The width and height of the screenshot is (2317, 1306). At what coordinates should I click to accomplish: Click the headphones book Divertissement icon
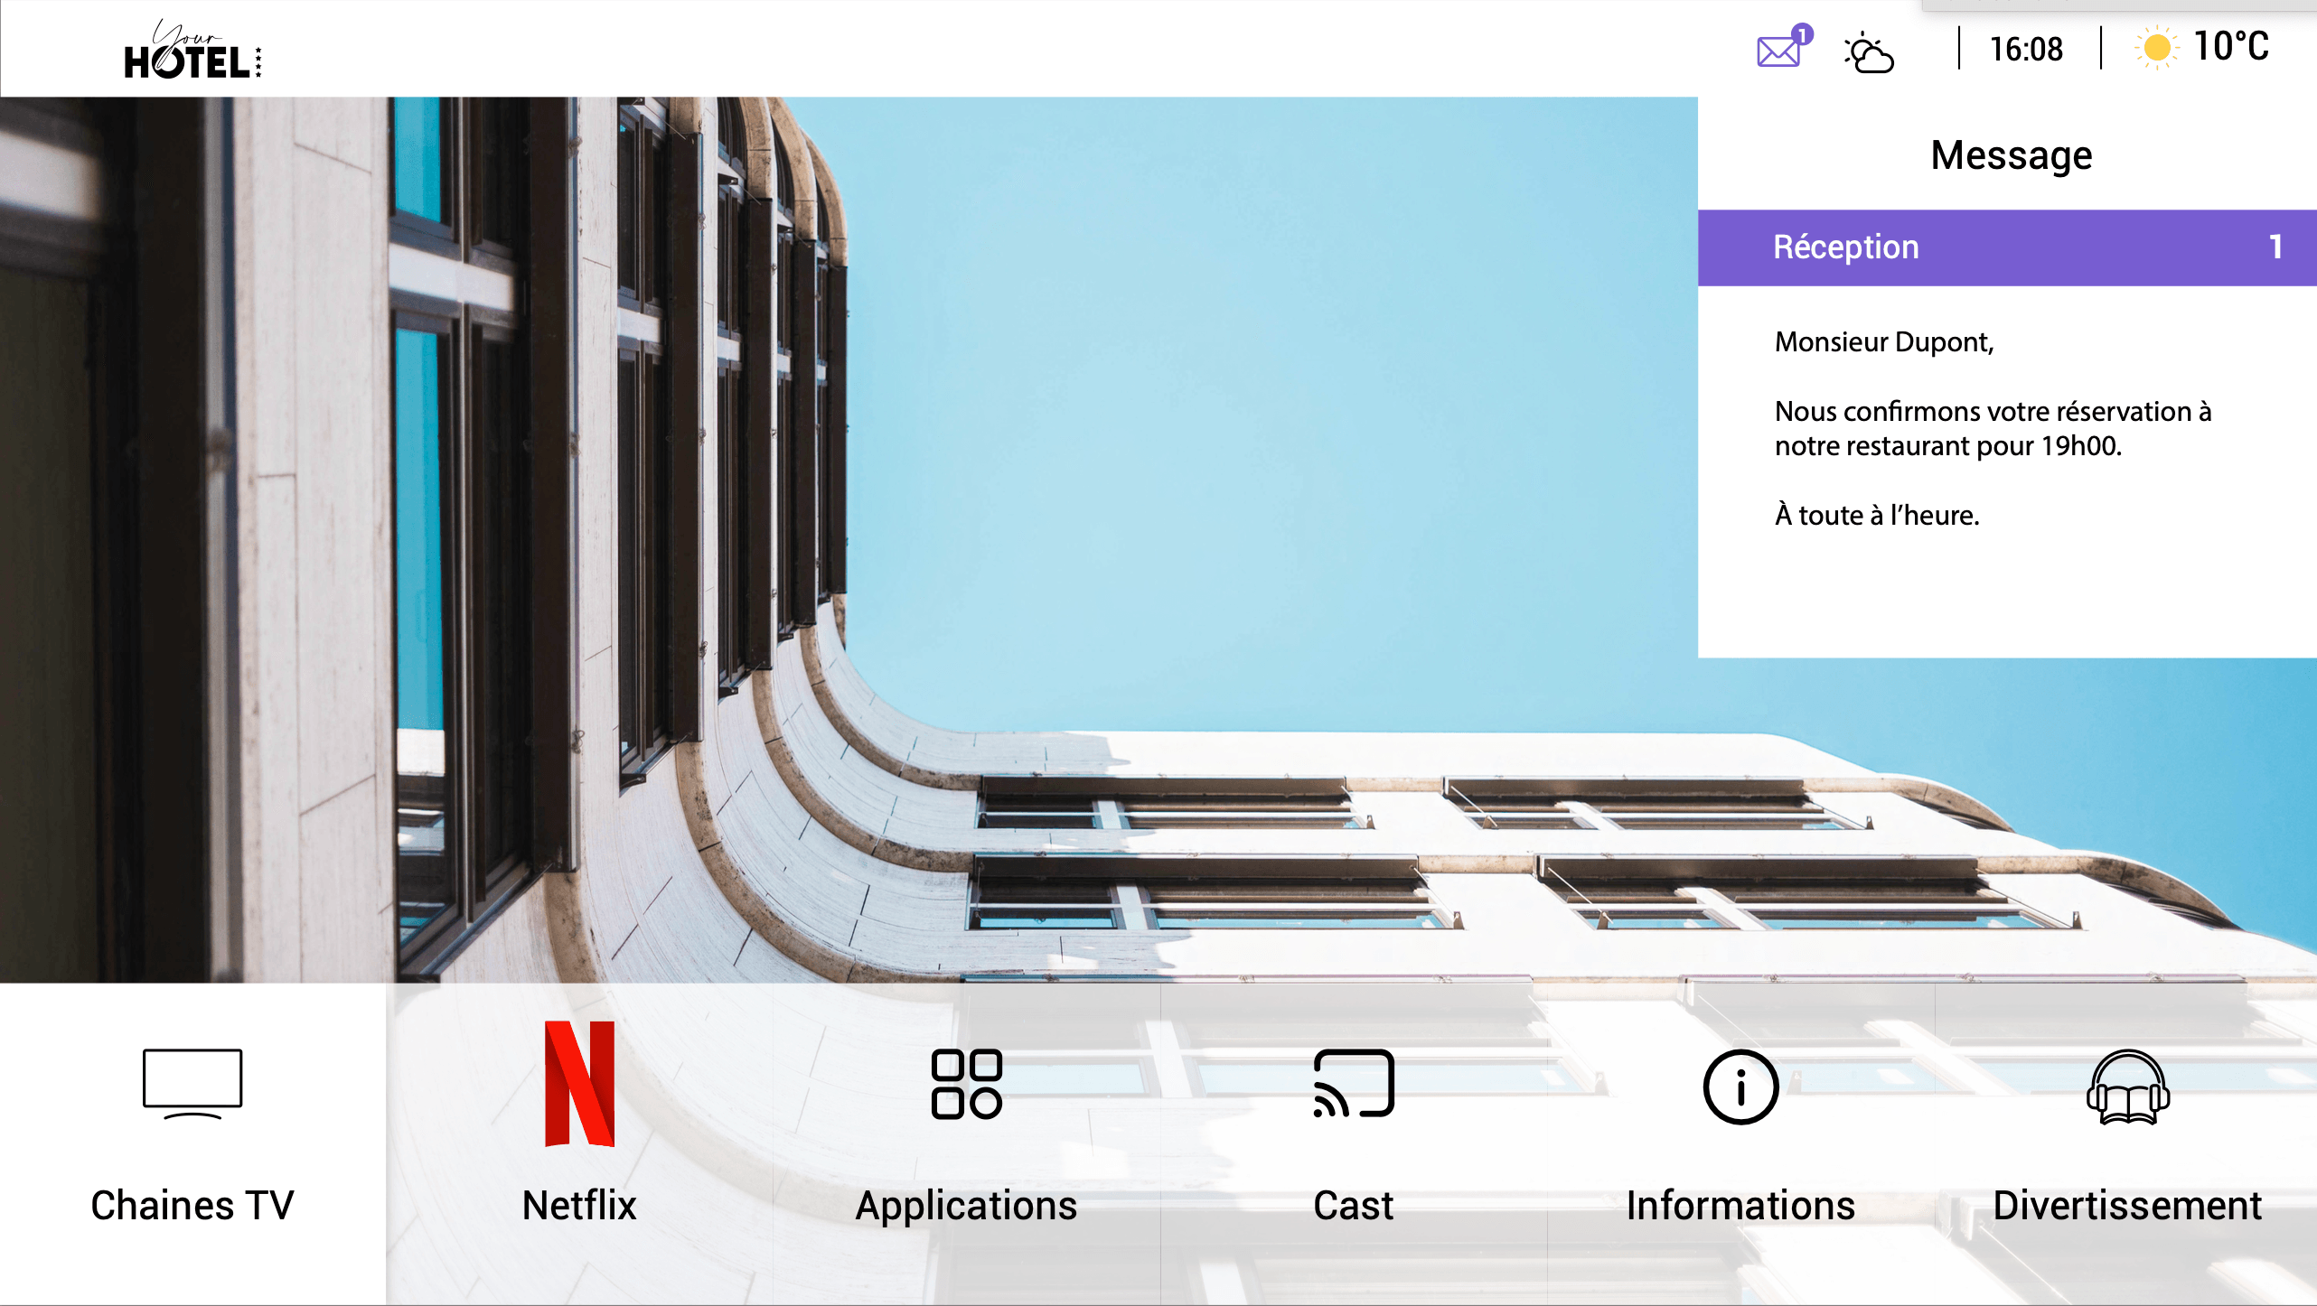pyautogui.click(x=2127, y=1087)
